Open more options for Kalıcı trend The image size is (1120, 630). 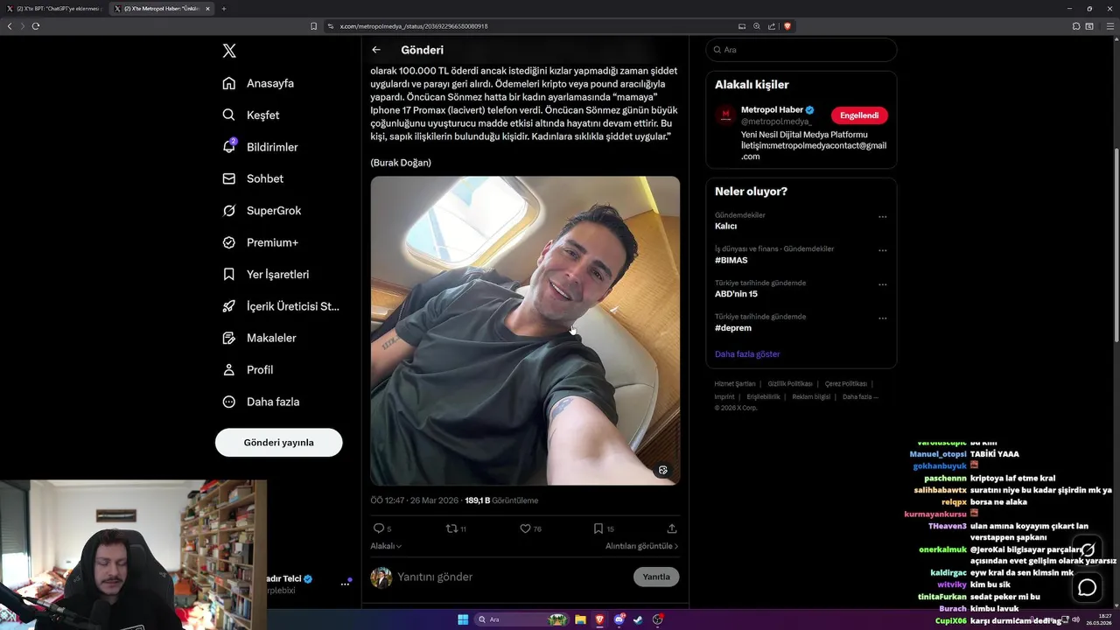[883, 217]
